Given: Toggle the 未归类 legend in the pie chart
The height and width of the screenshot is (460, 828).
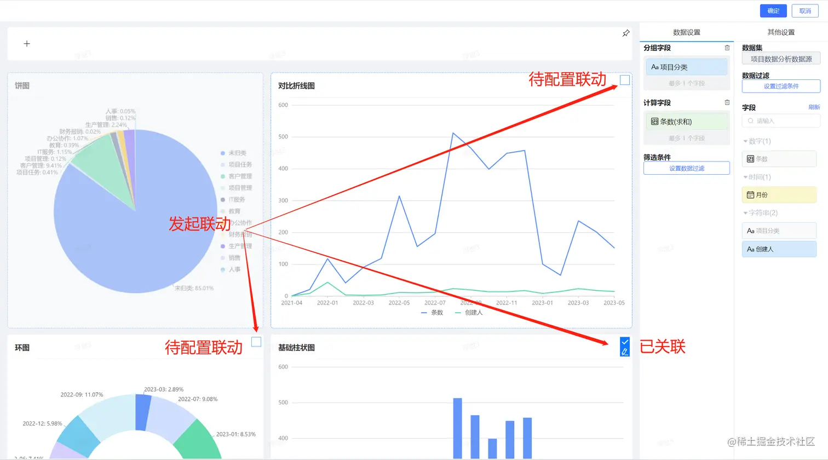Looking at the screenshot, I should (x=234, y=153).
